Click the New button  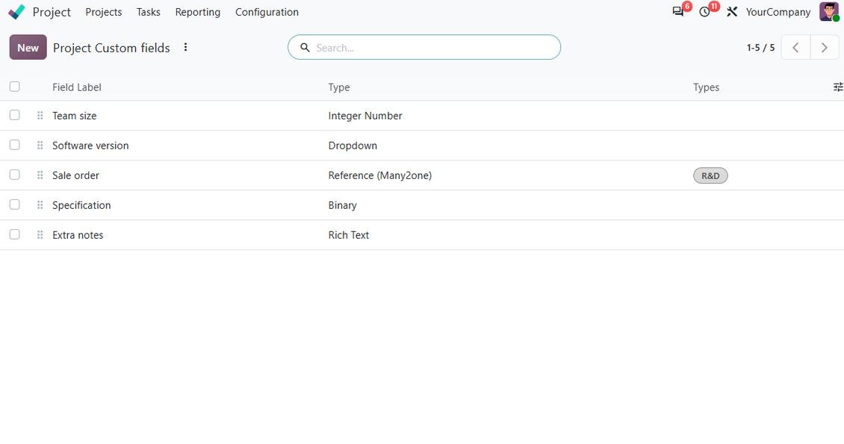[28, 47]
